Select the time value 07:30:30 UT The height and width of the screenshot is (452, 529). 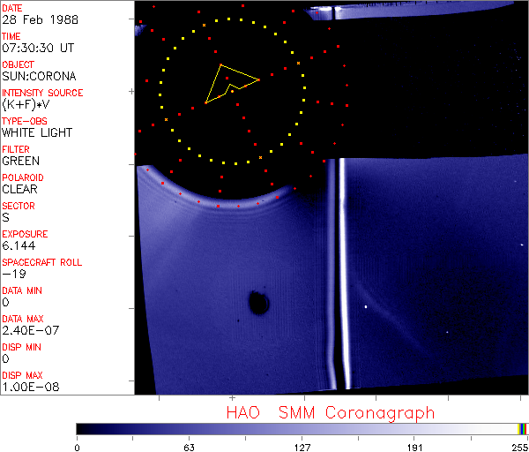pyautogui.click(x=39, y=48)
